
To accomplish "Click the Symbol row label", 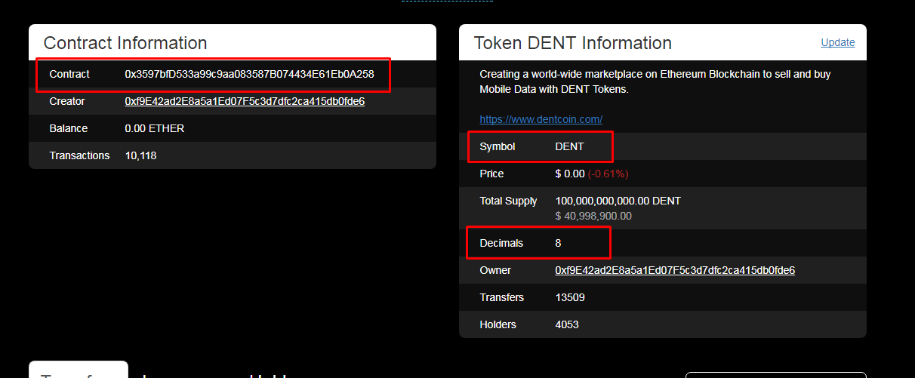I will click(498, 146).
